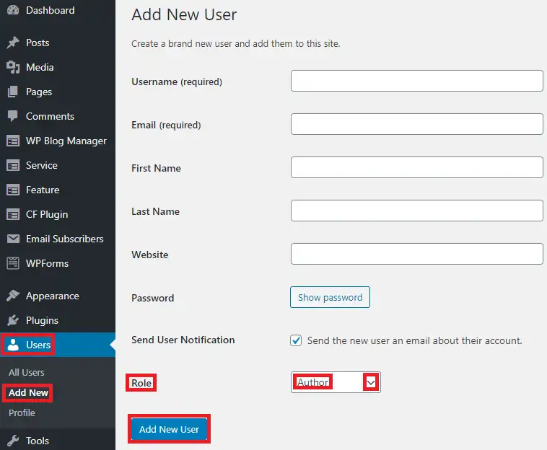Click the First Name field
Viewport: 547px width, 450px height.
tap(417, 167)
